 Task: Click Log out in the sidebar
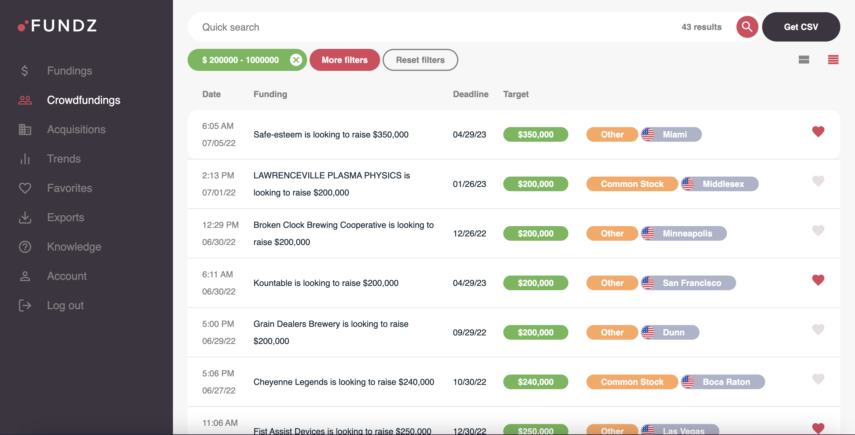65,305
